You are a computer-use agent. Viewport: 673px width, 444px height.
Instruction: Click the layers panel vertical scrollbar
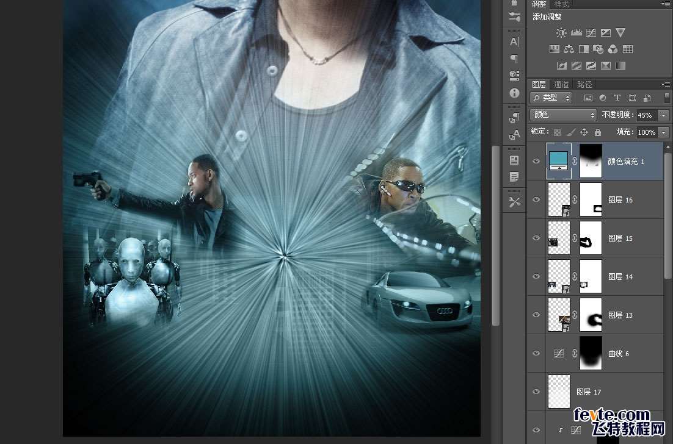click(668, 217)
